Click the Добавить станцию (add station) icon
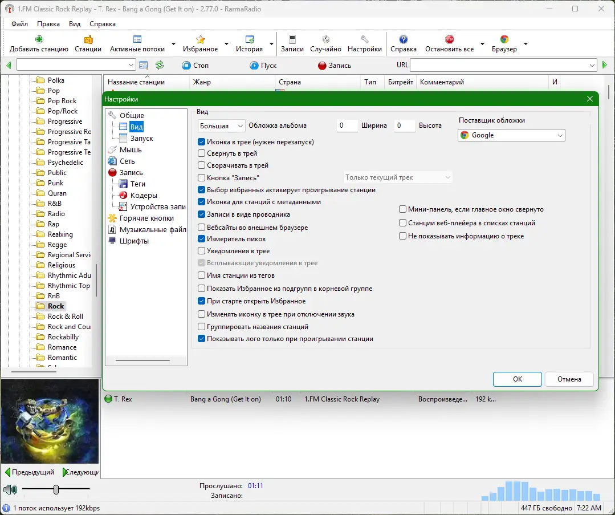 click(39, 40)
